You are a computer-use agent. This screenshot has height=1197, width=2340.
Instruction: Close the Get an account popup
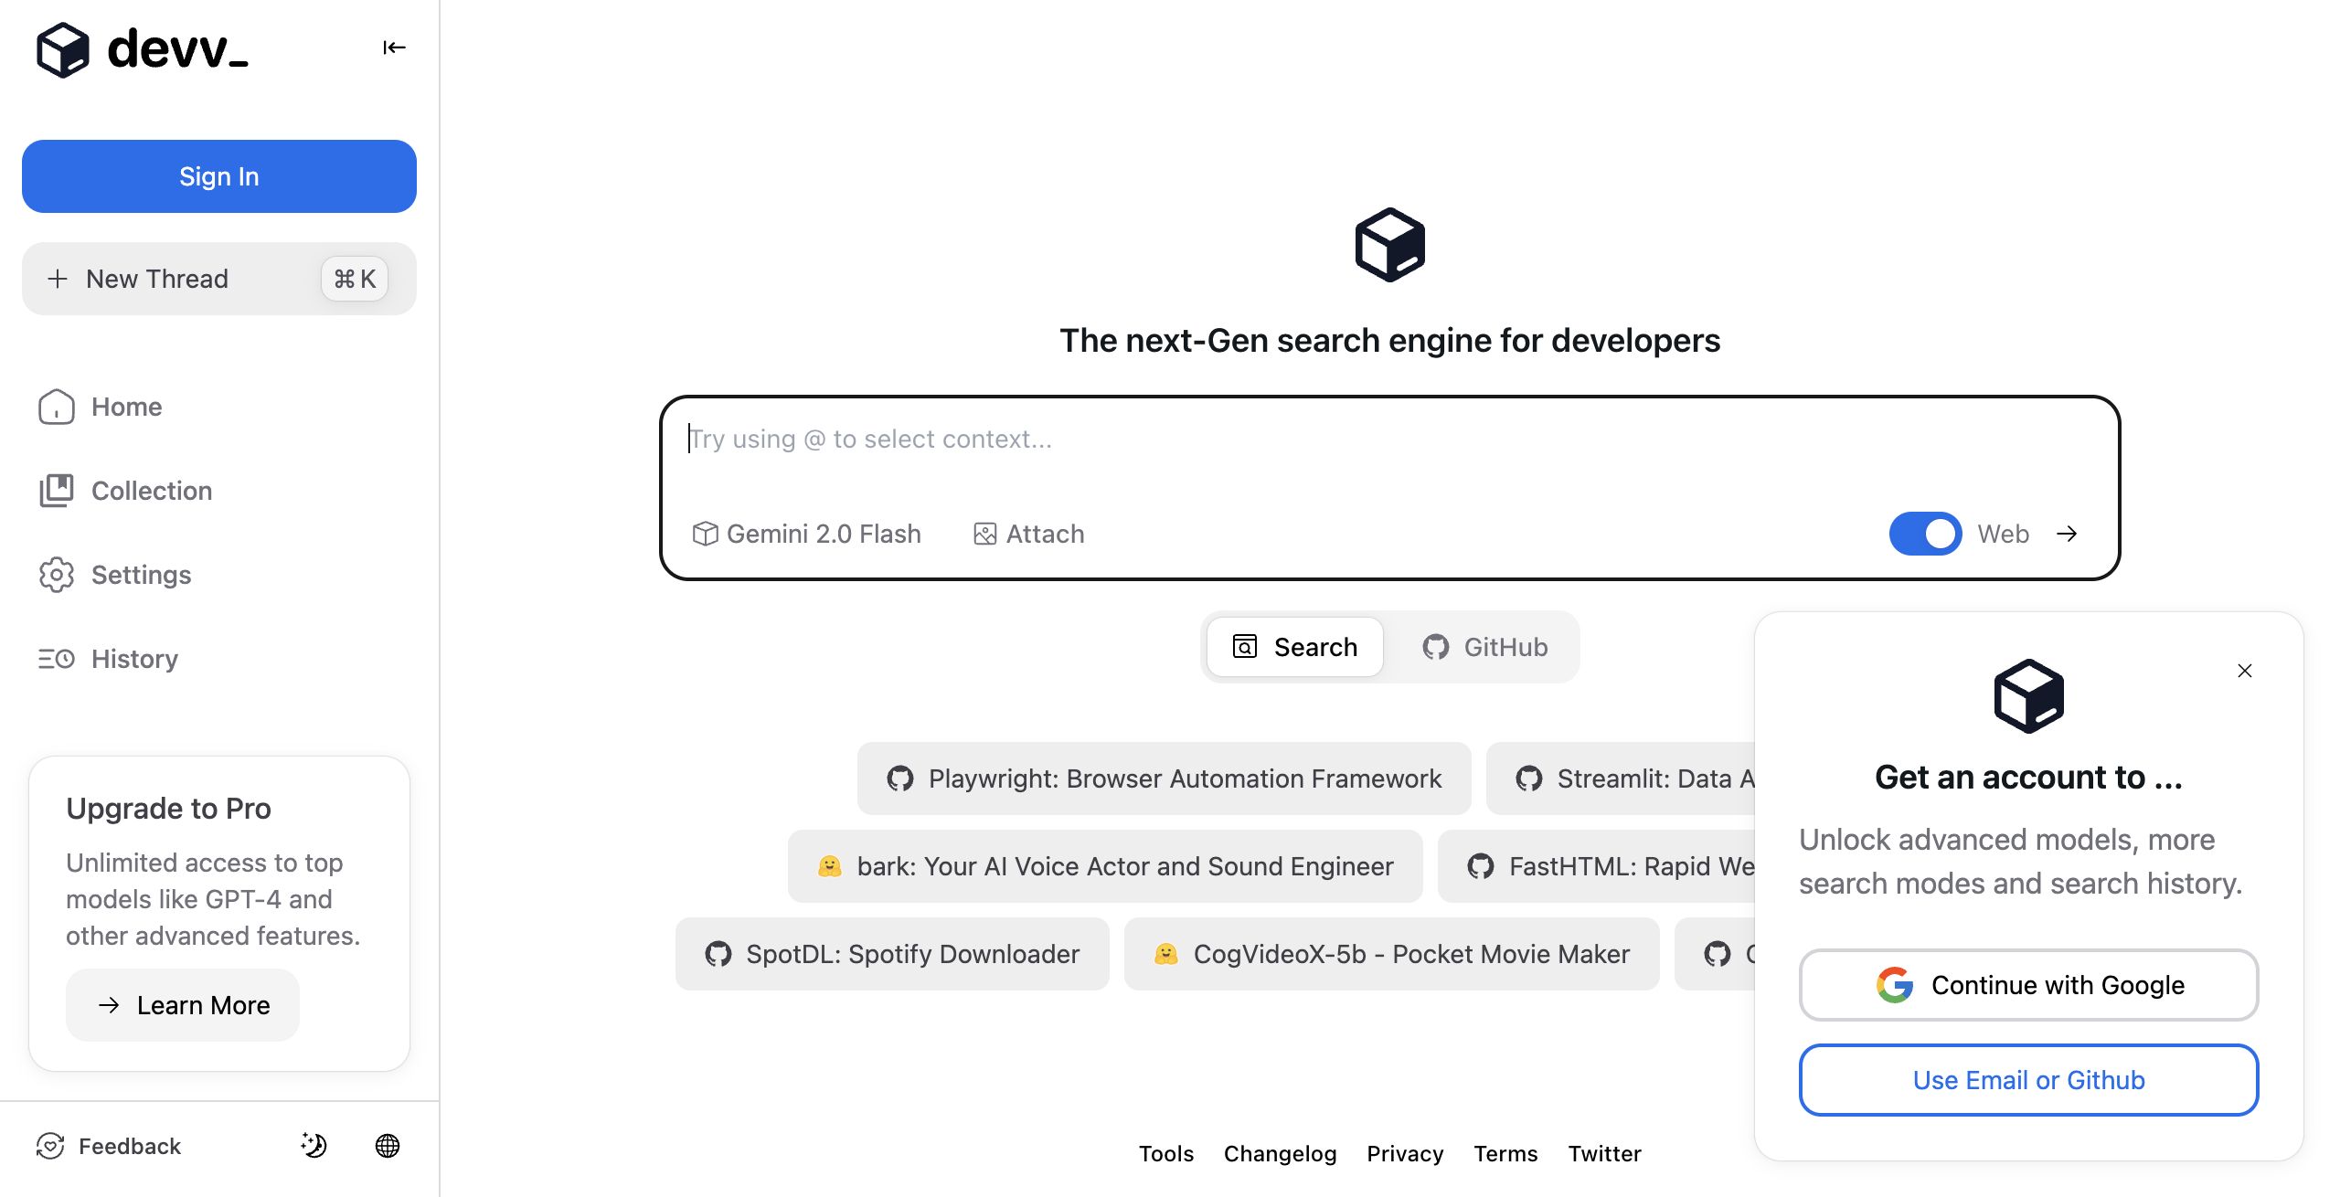pos(2245,671)
